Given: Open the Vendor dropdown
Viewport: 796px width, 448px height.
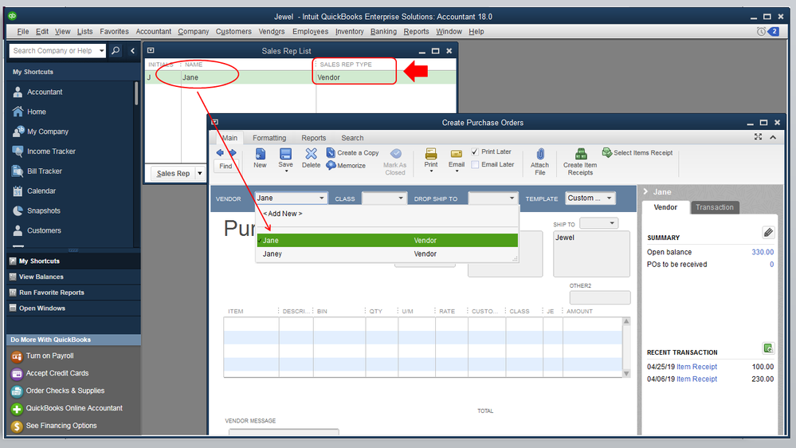Looking at the screenshot, I should click(x=321, y=198).
